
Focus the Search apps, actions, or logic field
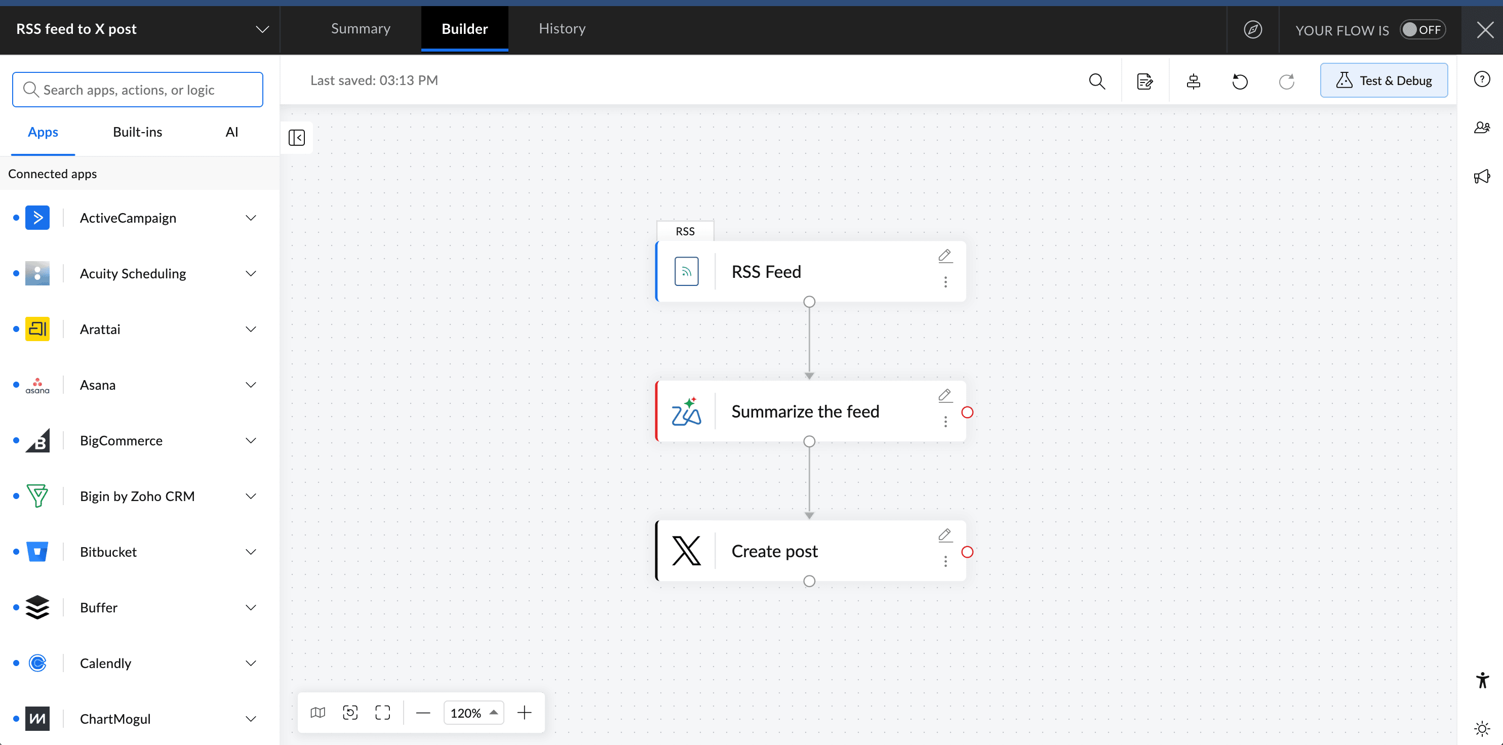tap(138, 90)
